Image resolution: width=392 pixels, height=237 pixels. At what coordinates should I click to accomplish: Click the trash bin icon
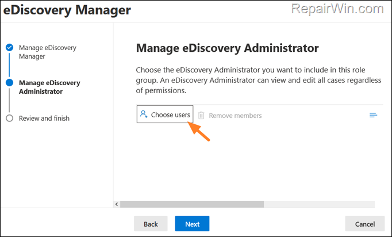point(201,116)
